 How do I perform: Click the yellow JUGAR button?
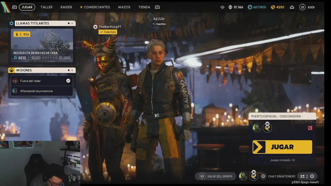point(282,147)
